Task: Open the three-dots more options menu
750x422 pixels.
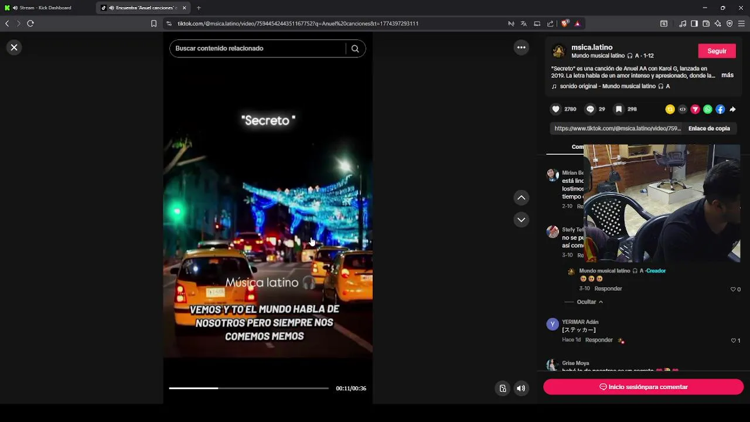Action: pyautogui.click(x=521, y=47)
